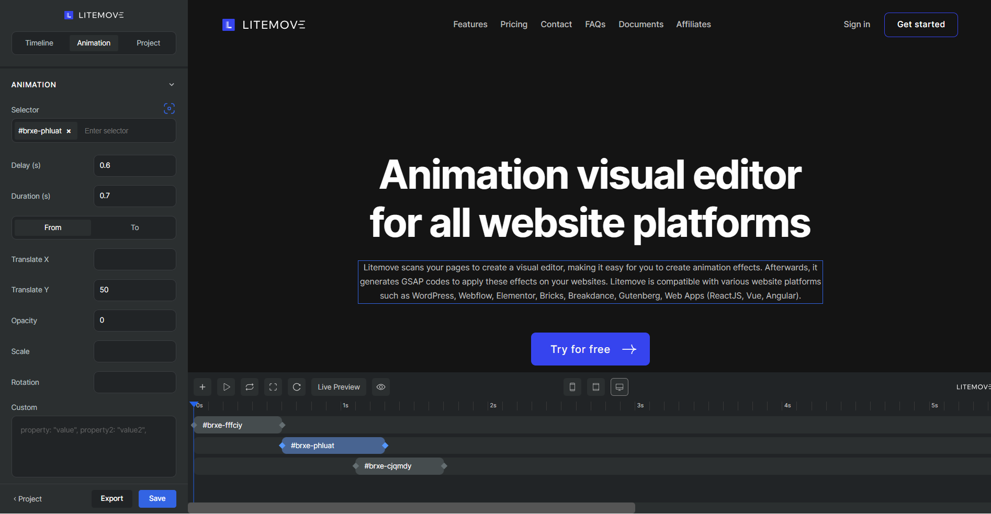991x514 pixels.
Task: Open the FAQs menu item
Action: pyautogui.click(x=595, y=24)
